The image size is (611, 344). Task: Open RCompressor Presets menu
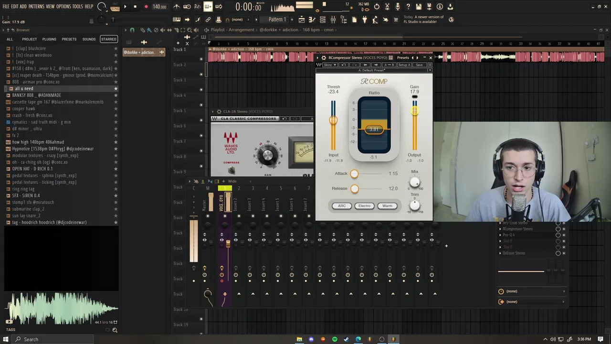403,58
